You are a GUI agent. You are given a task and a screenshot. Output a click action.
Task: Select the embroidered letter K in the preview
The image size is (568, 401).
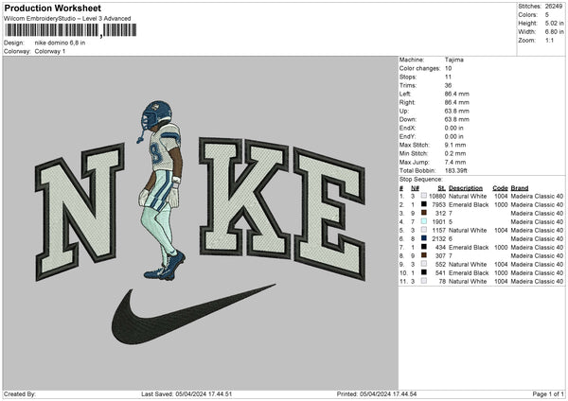[244, 198]
